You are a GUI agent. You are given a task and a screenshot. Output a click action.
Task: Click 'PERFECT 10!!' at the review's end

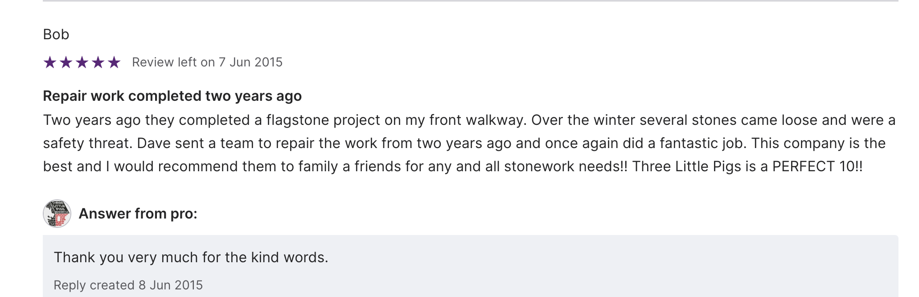[817, 166]
